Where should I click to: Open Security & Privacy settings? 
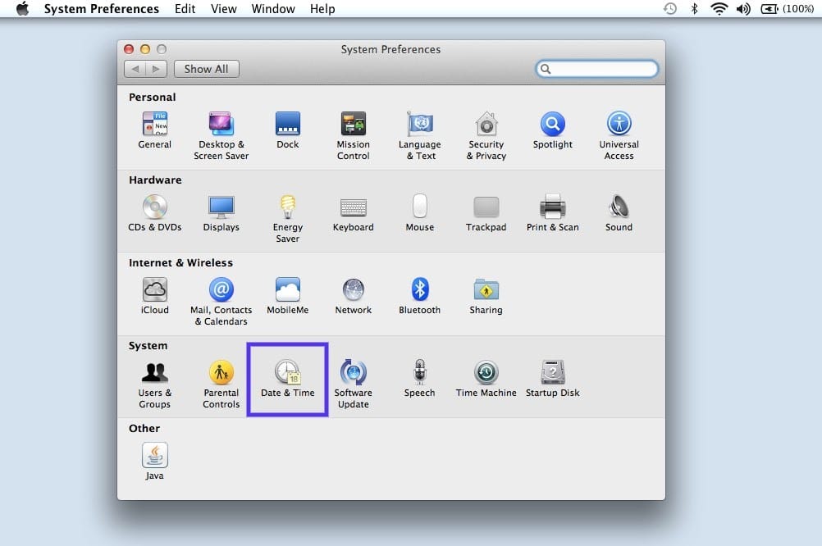pyautogui.click(x=486, y=129)
